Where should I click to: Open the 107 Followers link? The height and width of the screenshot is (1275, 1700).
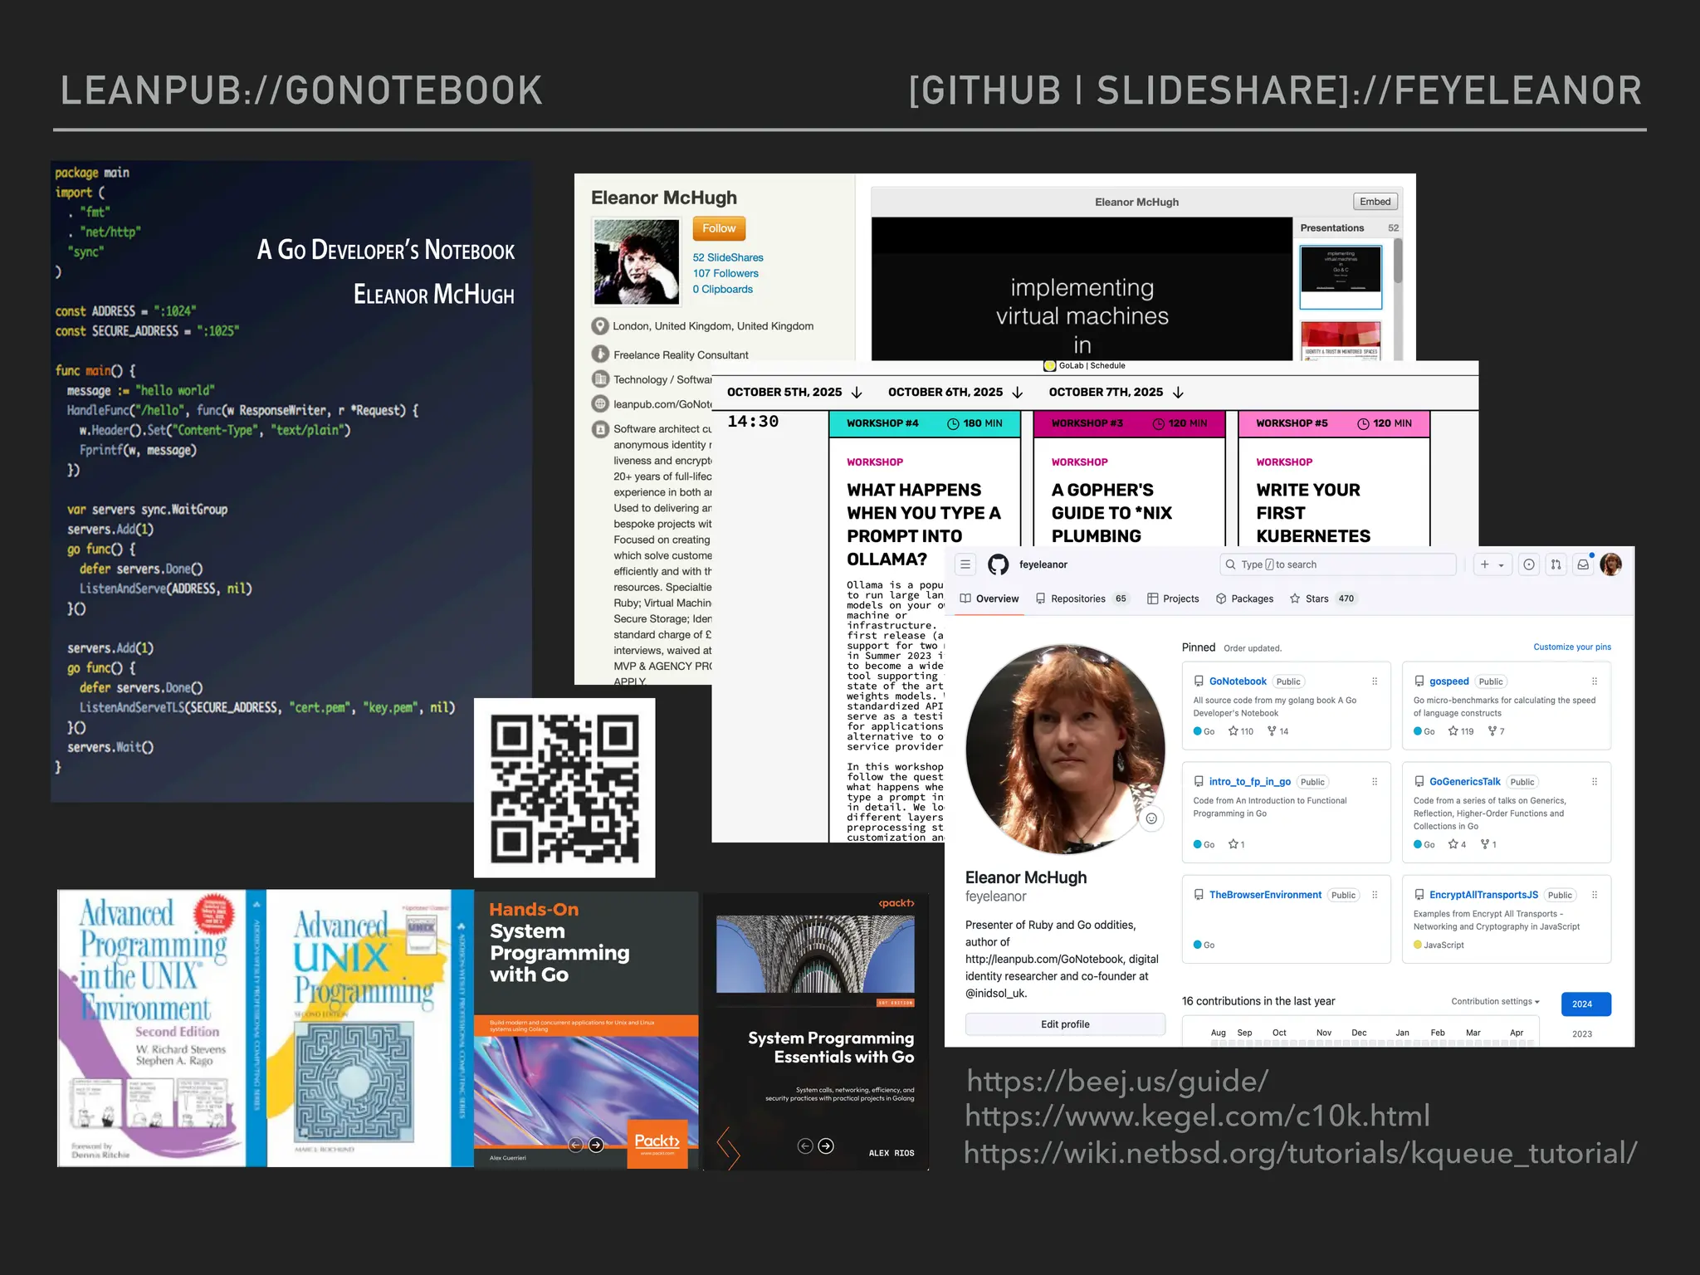[x=725, y=273]
